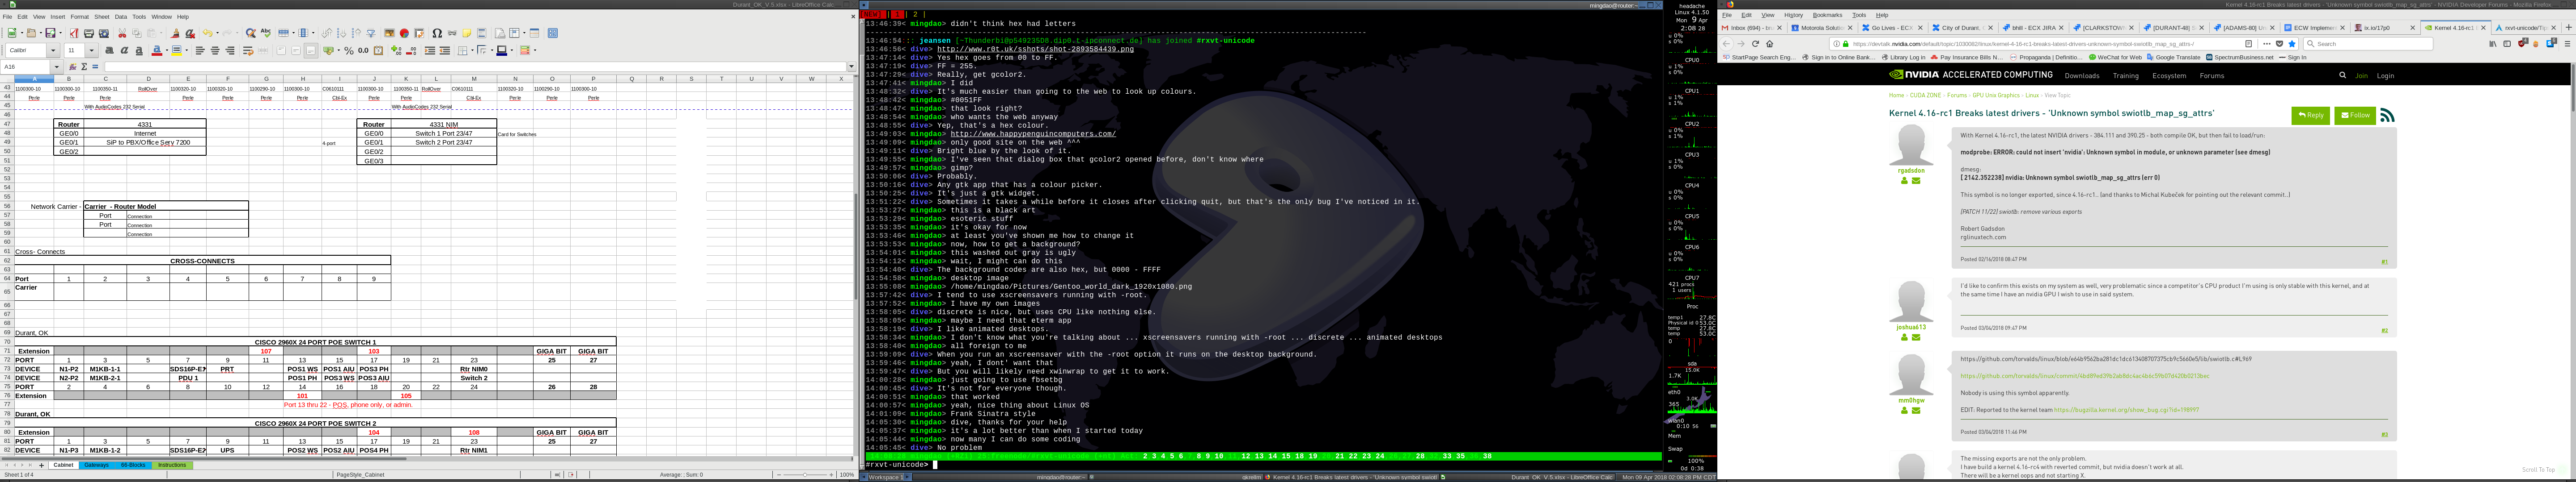Click the NVIDIA site search magnifier icon
Image resolution: width=2576 pixels, height=482 pixels.
2343,76
